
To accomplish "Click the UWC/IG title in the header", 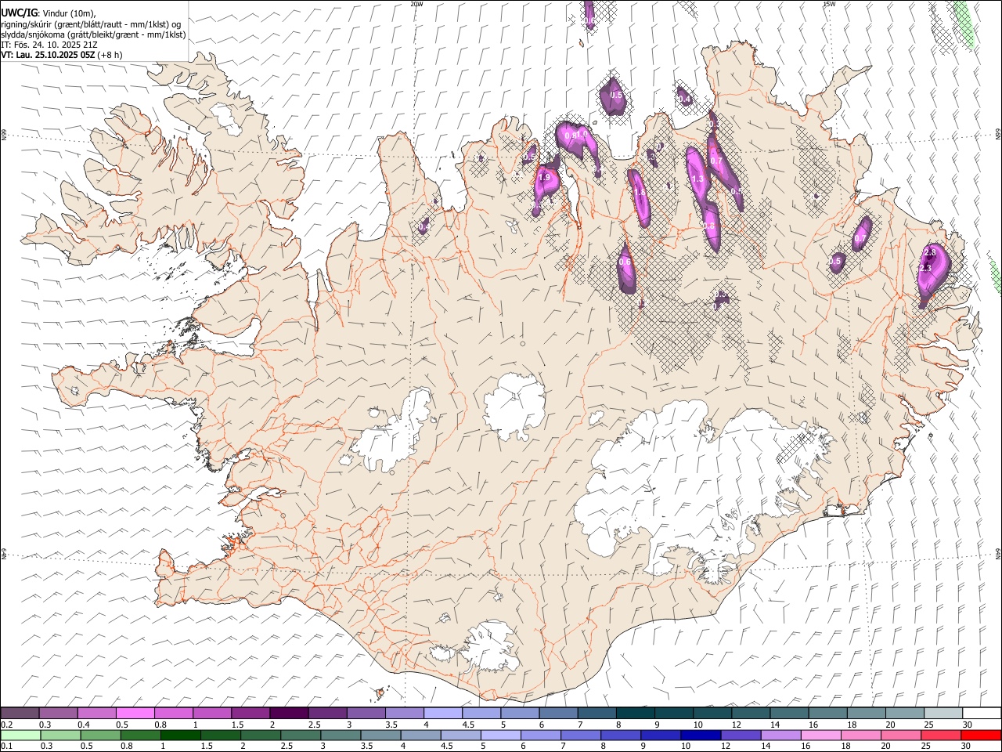I will [x=20, y=12].
